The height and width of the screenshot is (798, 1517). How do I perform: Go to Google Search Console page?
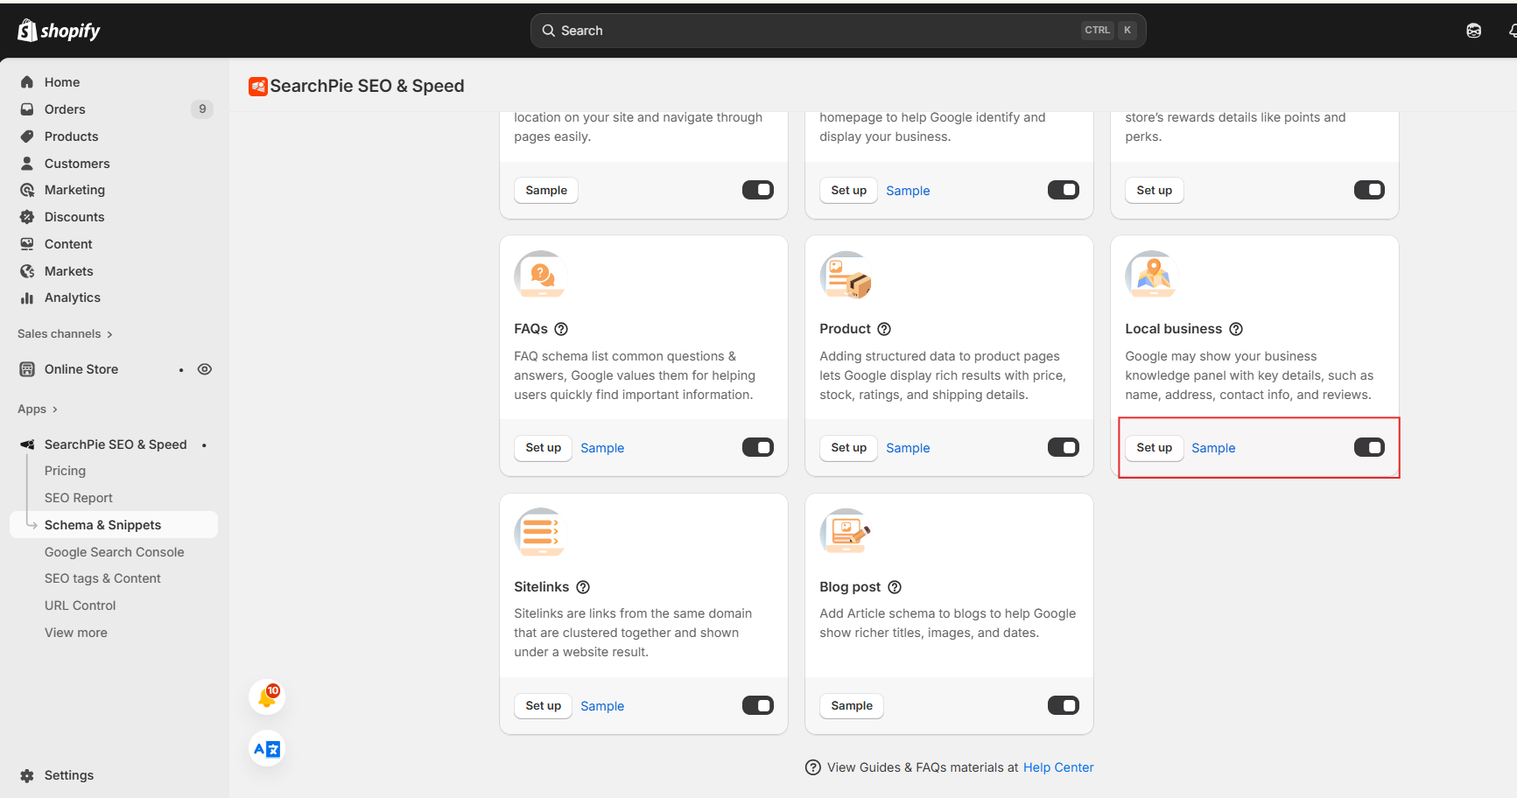click(115, 552)
